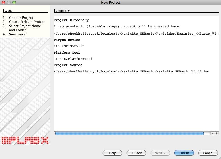
Task: Click the Maximite_MMBasic_V4.4A.hex source path
Action: [x=132, y=71]
